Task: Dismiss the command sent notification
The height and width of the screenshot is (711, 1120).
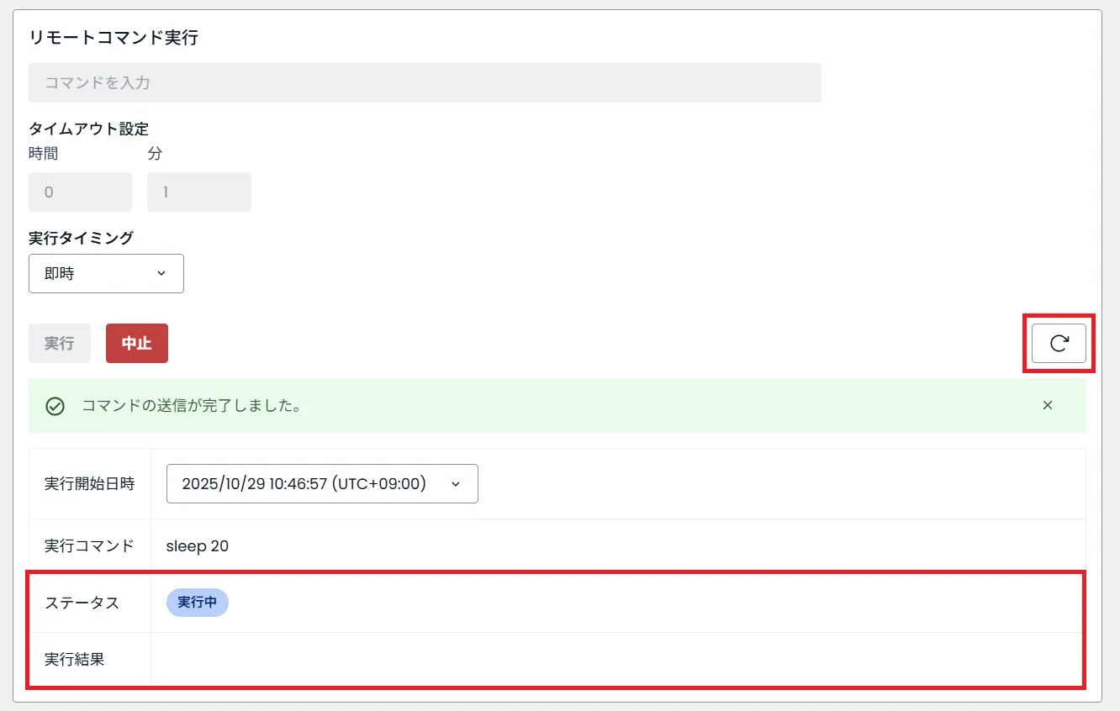Action: tap(1048, 405)
